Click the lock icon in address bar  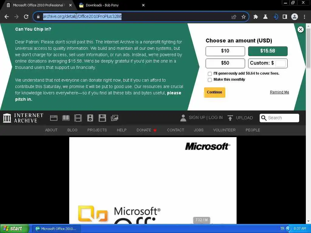pyautogui.click(x=38, y=17)
